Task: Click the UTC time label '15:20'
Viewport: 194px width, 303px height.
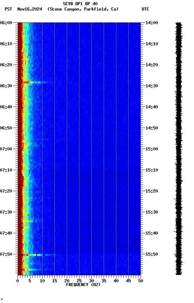Action: click(152, 191)
